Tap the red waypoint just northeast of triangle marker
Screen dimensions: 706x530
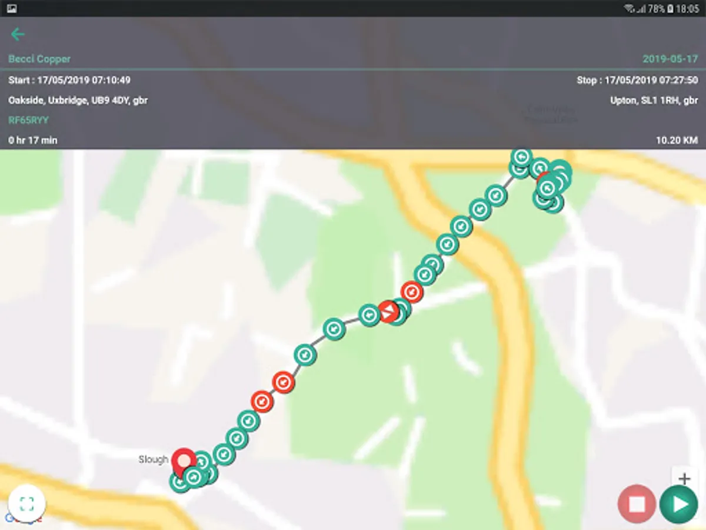(412, 291)
